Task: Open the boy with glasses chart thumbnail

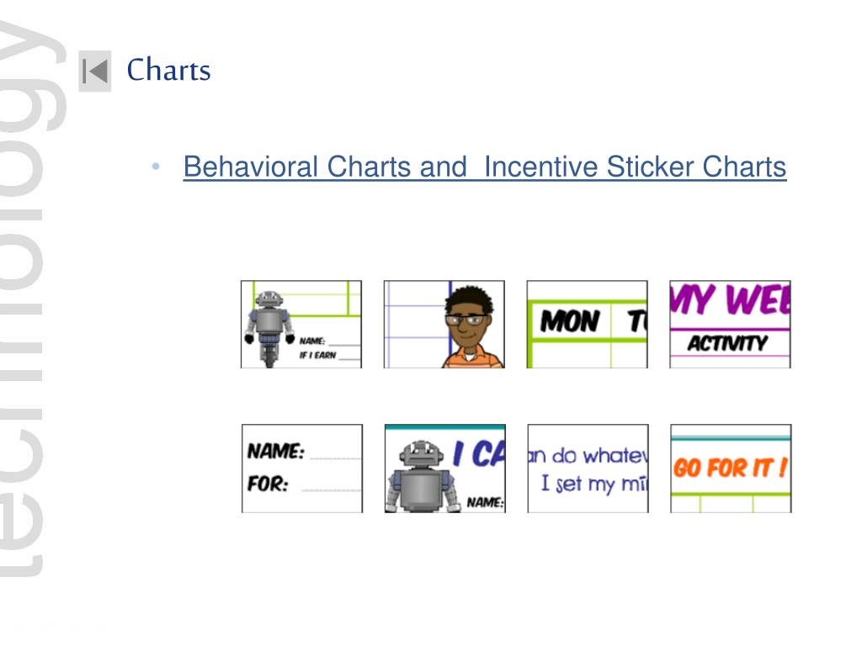Action: pos(444,324)
